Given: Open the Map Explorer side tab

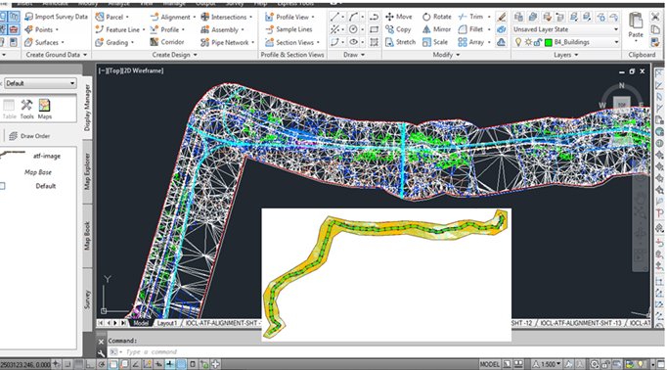Looking at the screenshot, I should coord(87,170).
